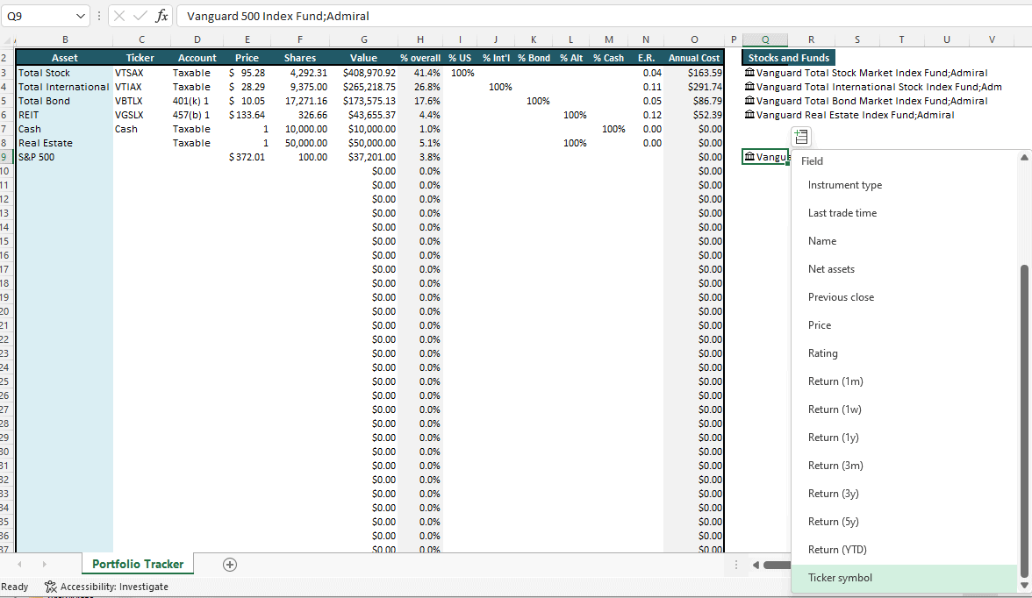This screenshot has height=598, width=1032.
Task: Click the $408,970.92 value cell
Action: [x=365, y=73]
